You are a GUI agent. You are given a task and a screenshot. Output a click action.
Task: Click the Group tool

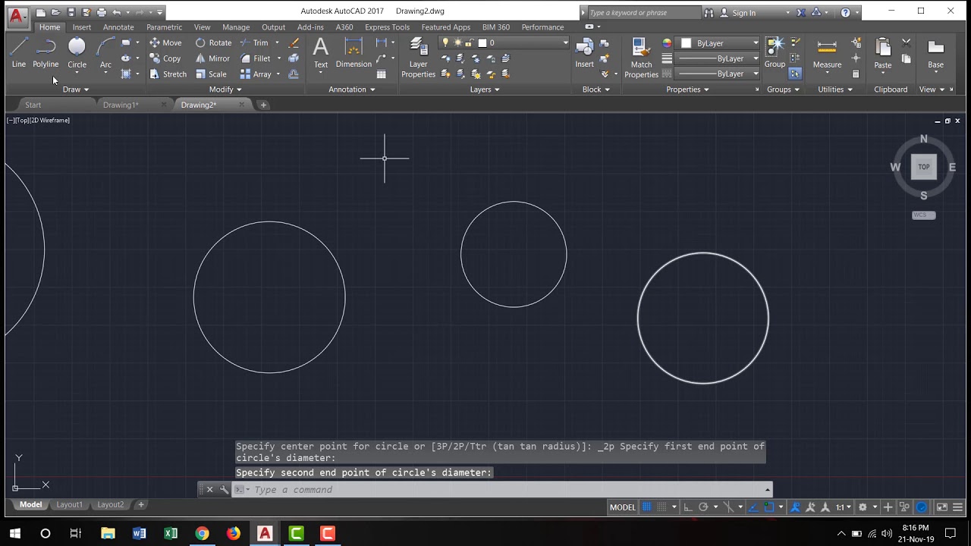point(775,53)
